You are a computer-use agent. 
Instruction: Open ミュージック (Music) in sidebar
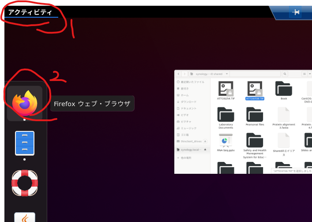192,128
